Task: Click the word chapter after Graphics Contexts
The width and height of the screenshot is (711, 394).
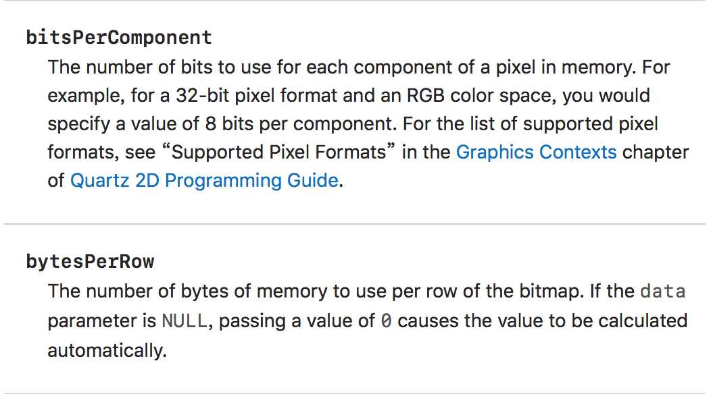Action: 656,152
